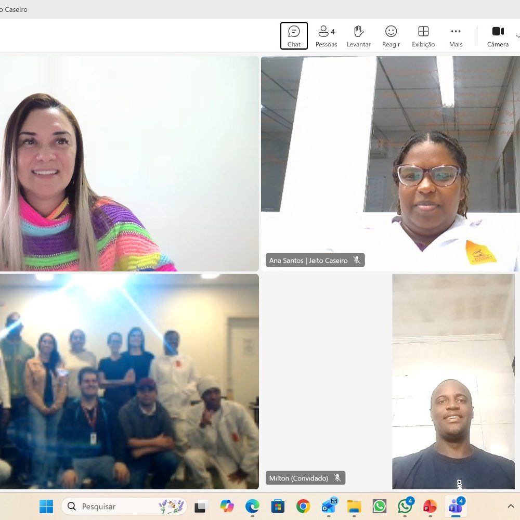Click the Windows Start button
520x520 pixels.
[46, 506]
